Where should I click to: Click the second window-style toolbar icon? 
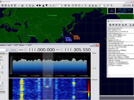[x=6, y=6]
